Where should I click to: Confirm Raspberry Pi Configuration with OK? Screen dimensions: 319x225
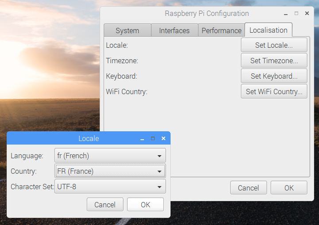coord(289,187)
